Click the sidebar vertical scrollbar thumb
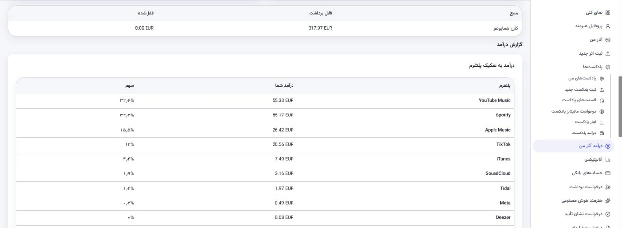The height and width of the screenshot is (228, 623). (620, 106)
